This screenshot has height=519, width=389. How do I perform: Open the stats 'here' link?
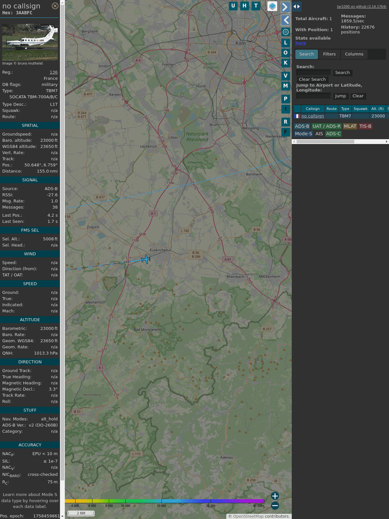(301, 43)
